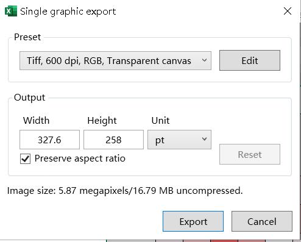The image size is (301, 242).
Task: Click the Edit preset button
Action: point(250,60)
